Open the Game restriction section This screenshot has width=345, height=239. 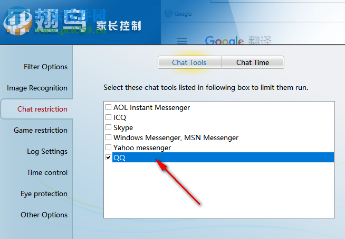pyautogui.click(x=41, y=130)
